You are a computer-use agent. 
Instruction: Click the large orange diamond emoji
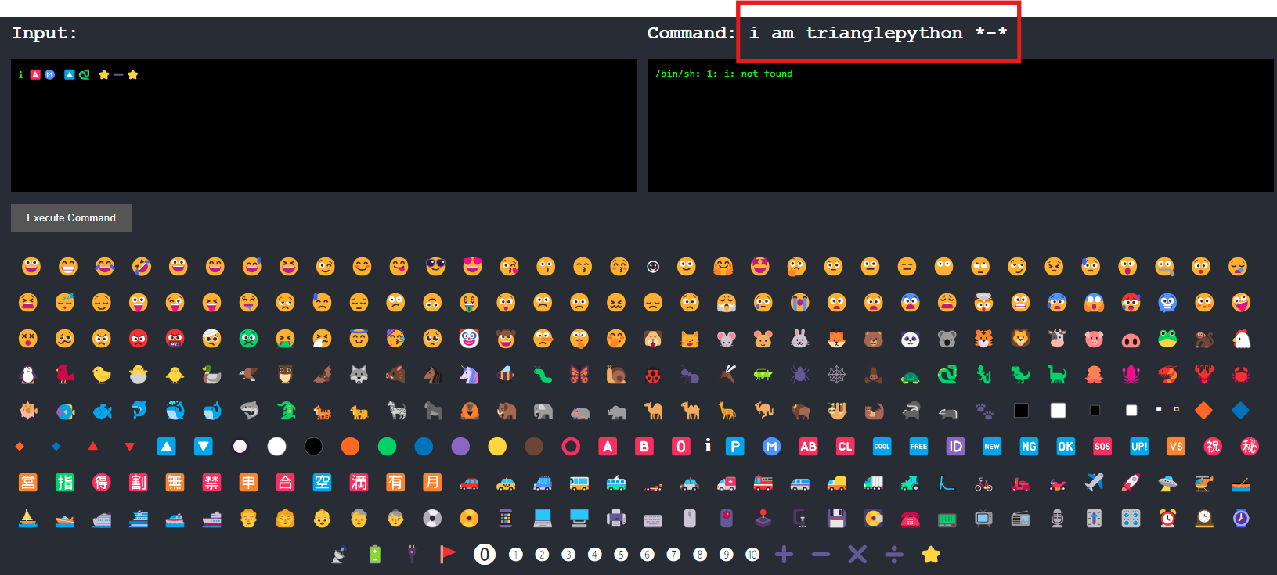(1203, 411)
